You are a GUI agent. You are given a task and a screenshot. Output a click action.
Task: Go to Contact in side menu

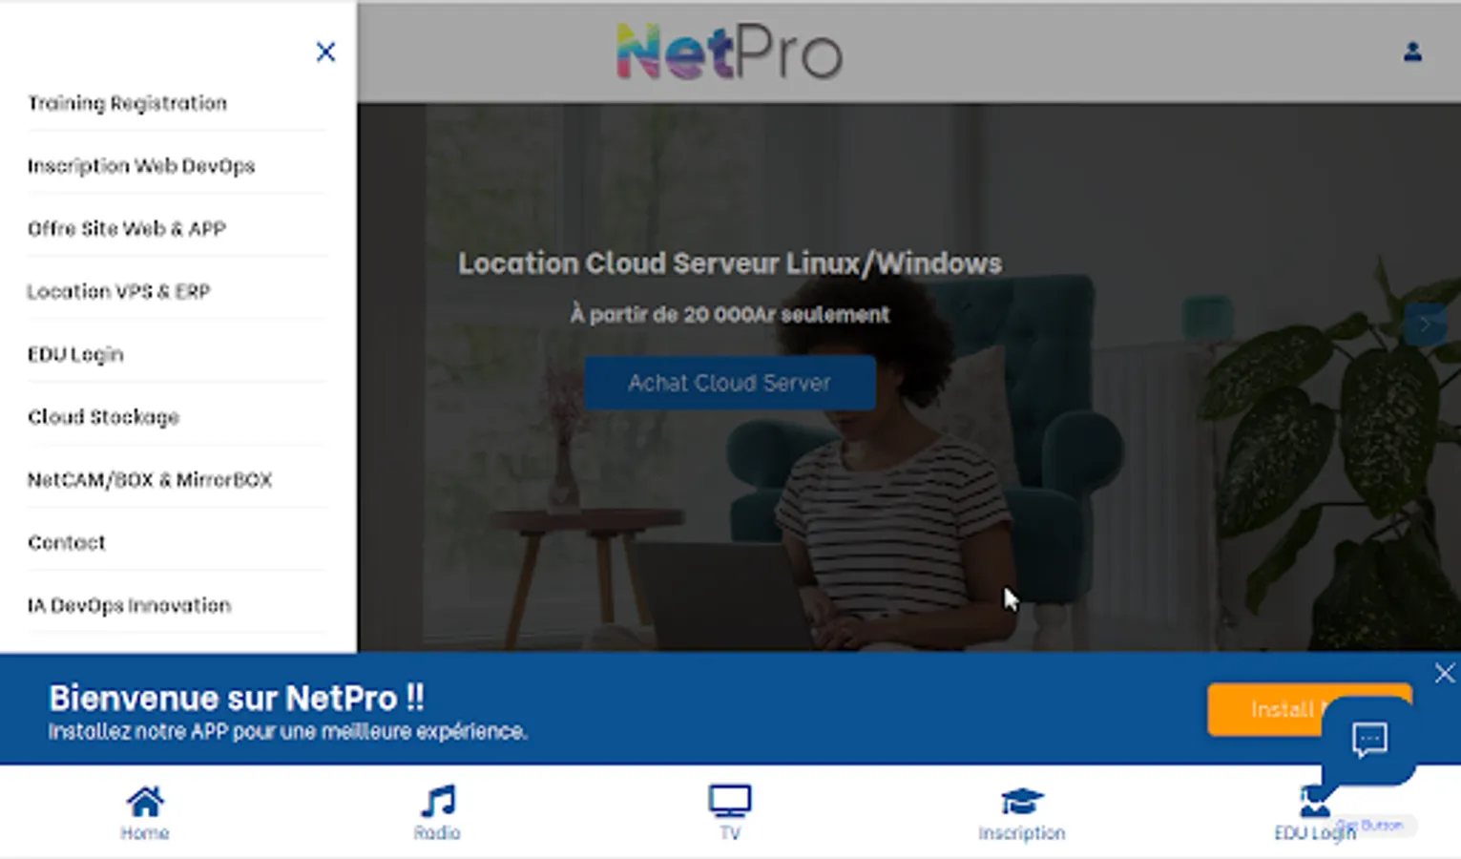(67, 542)
